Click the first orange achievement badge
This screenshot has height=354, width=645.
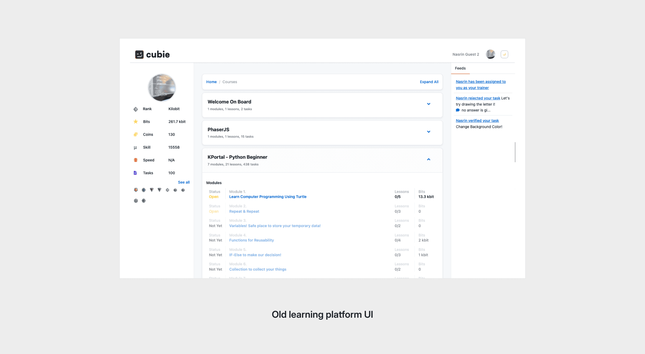tap(136, 190)
